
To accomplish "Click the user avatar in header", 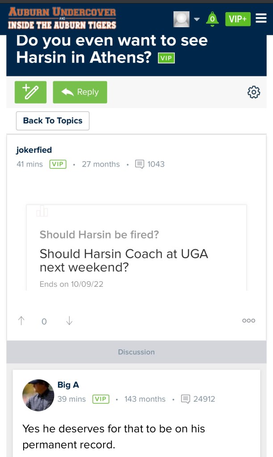I will tap(182, 19).
